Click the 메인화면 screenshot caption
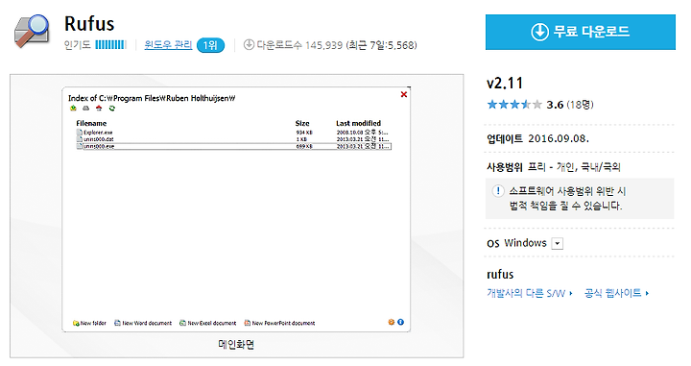The width and height of the screenshot is (691, 366). (236, 345)
